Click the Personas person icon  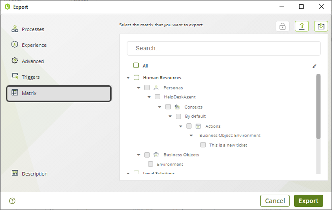(156, 88)
